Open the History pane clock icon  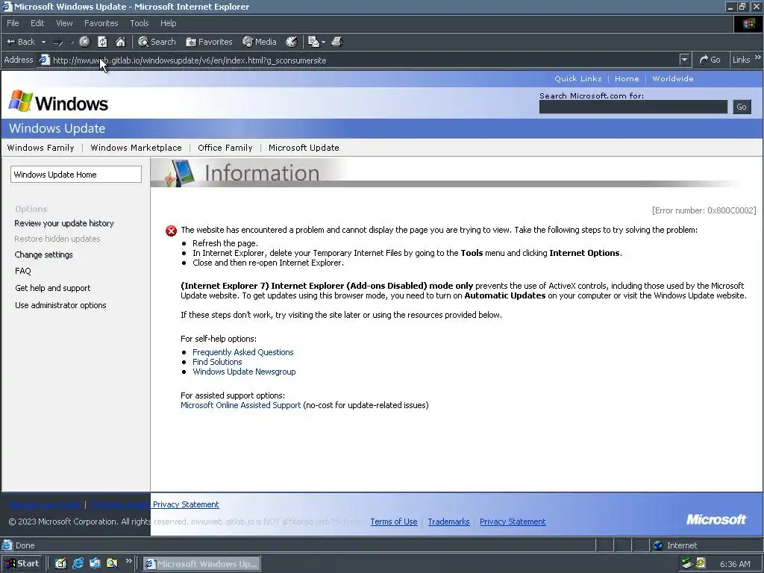pyautogui.click(x=292, y=42)
